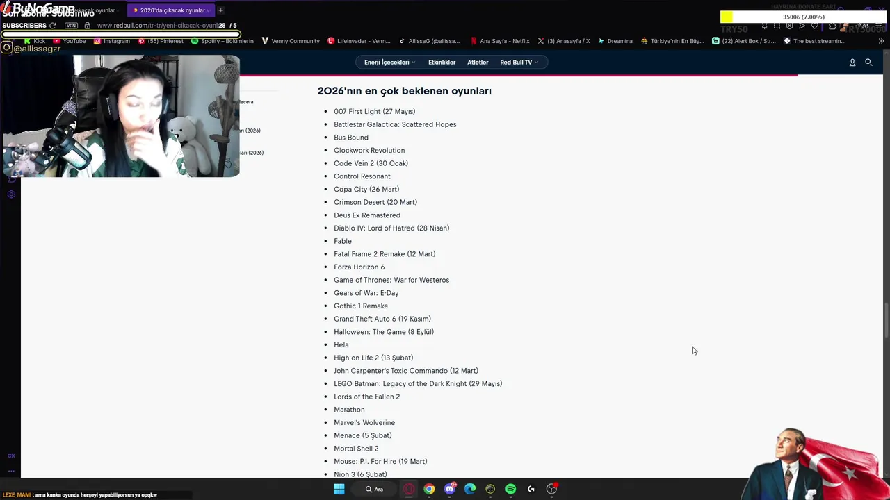The height and width of the screenshot is (500, 890).
Task: Click "Forza Horizon 6" list entry
Action: click(359, 267)
